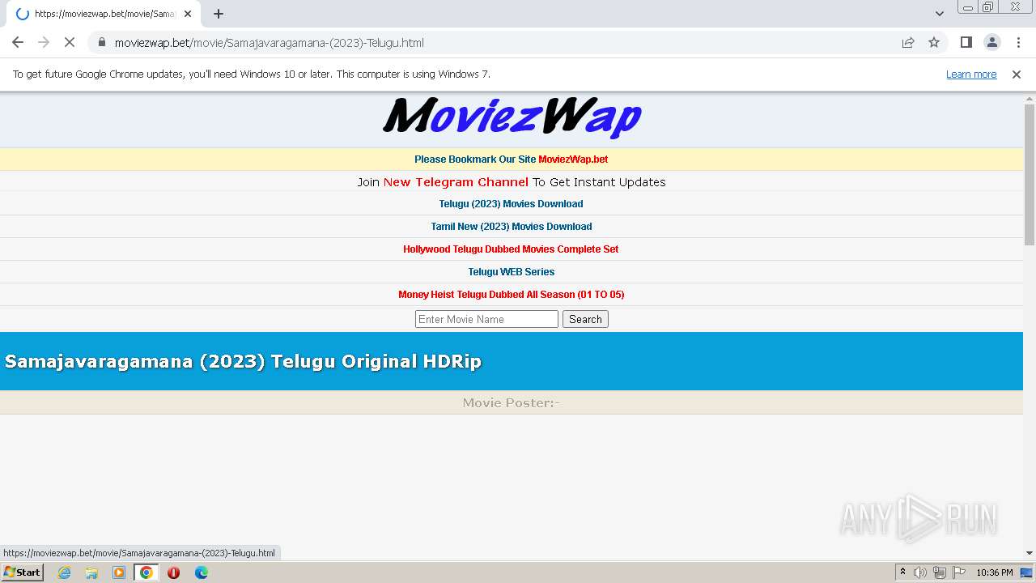Switch to Chrome taskbar button
Screen dimensions: 1036x583
(146, 572)
